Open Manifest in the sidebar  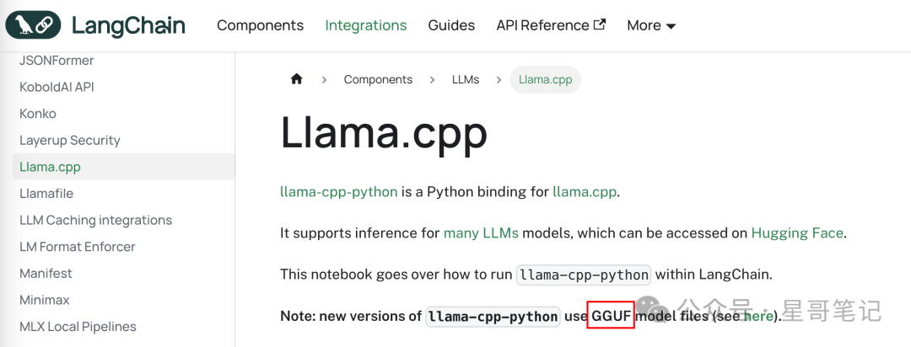tap(46, 274)
